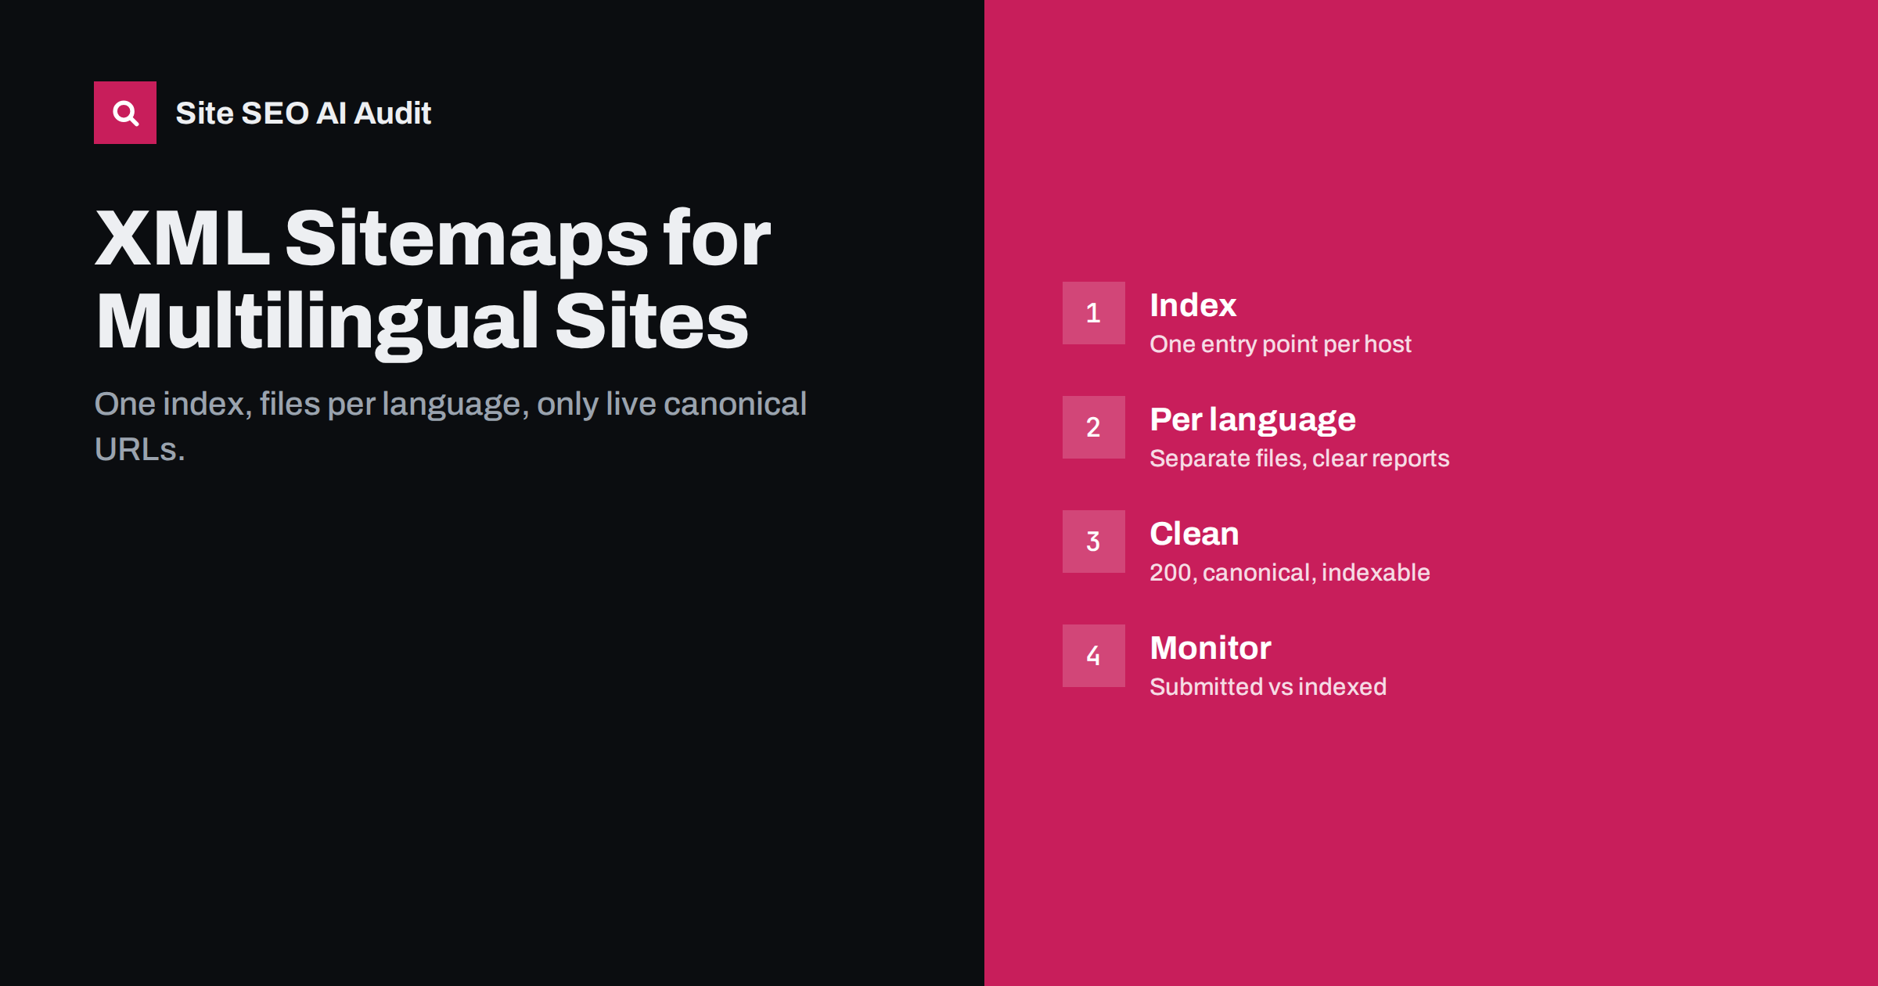Click the number 1 step badge
Image resolution: width=1878 pixels, height=986 pixels.
point(1093,313)
